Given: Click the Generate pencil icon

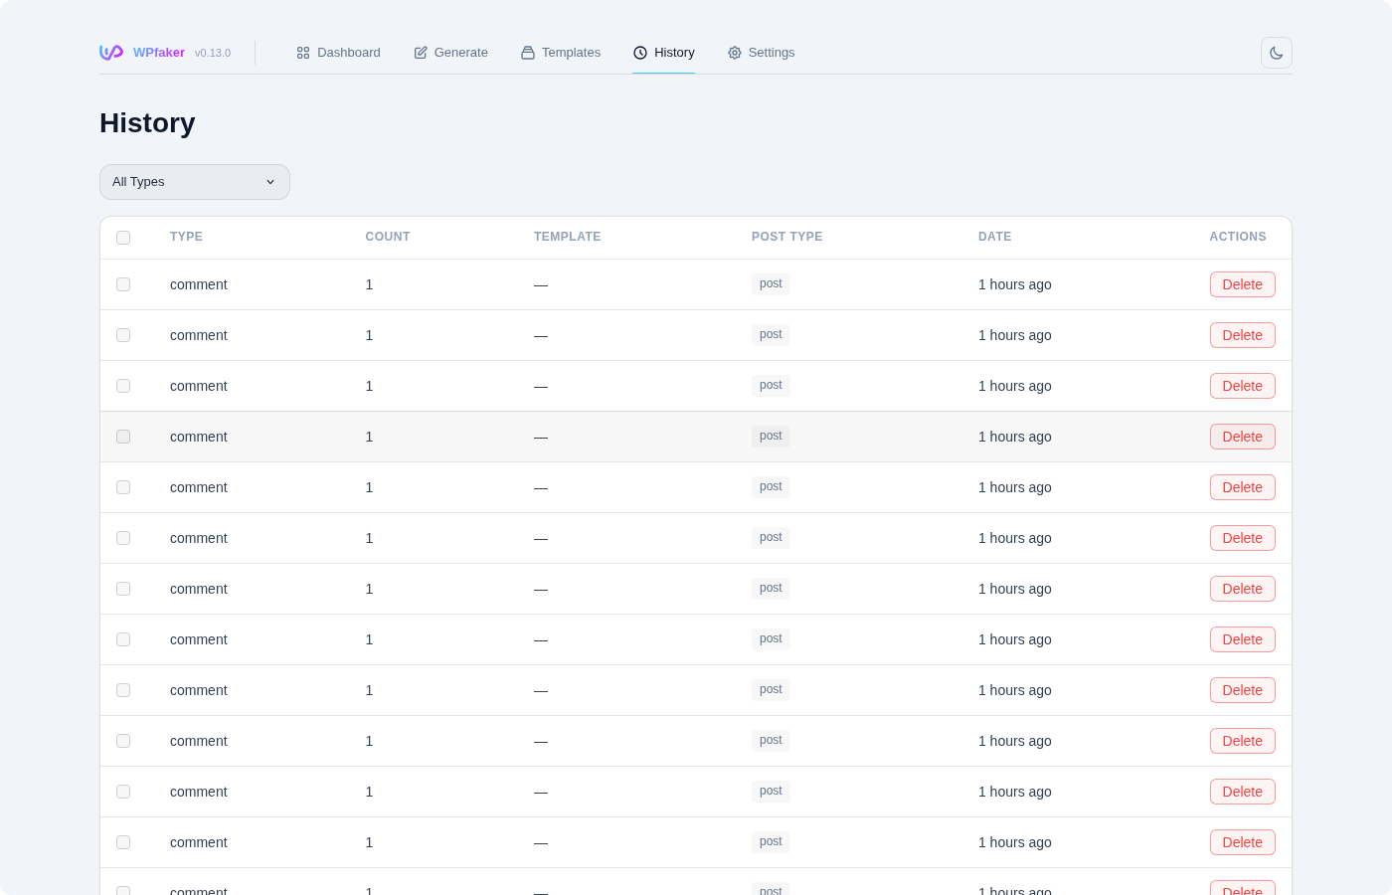Looking at the screenshot, I should pyautogui.click(x=421, y=53).
